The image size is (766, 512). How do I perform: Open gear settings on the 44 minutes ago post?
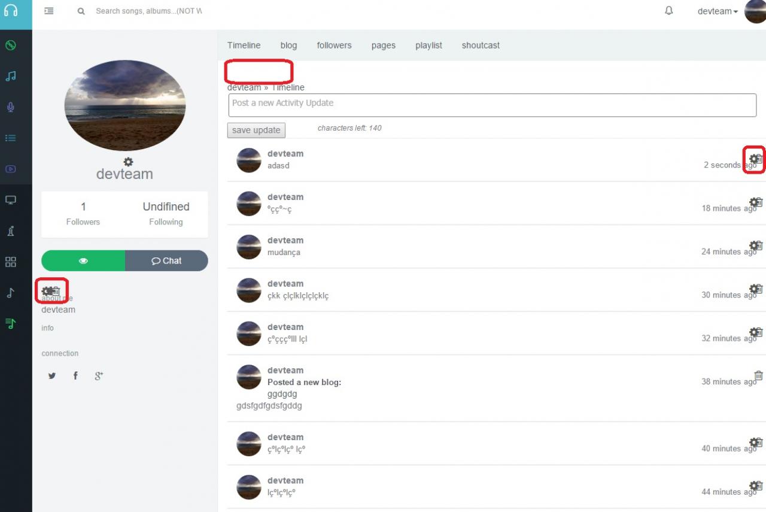pyautogui.click(x=753, y=486)
